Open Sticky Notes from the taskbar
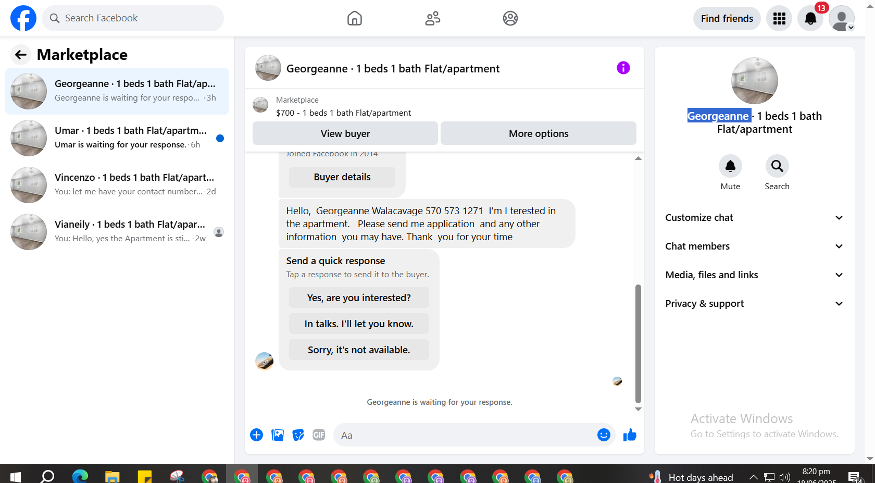 coord(144,476)
